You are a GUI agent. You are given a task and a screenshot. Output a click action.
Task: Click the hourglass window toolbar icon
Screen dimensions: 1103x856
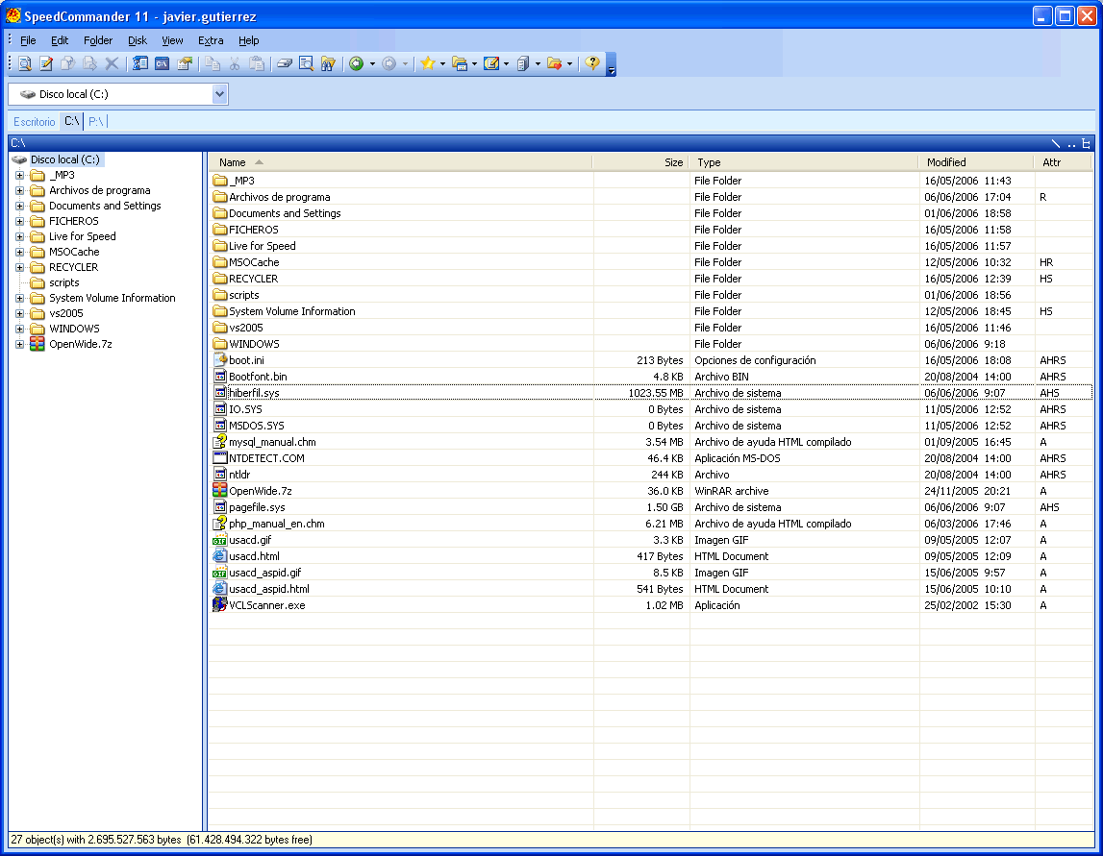click(x=140, y=64)
